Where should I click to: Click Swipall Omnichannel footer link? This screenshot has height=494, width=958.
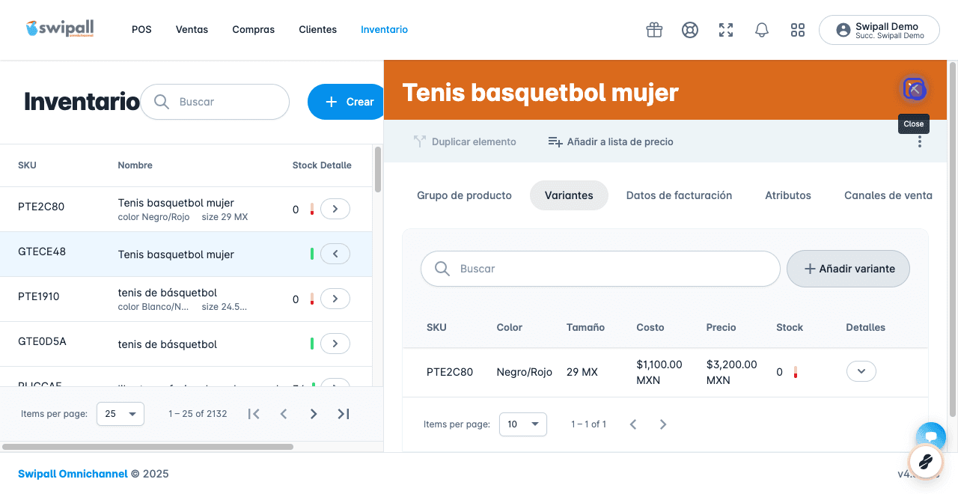click(x=73, y=474)
